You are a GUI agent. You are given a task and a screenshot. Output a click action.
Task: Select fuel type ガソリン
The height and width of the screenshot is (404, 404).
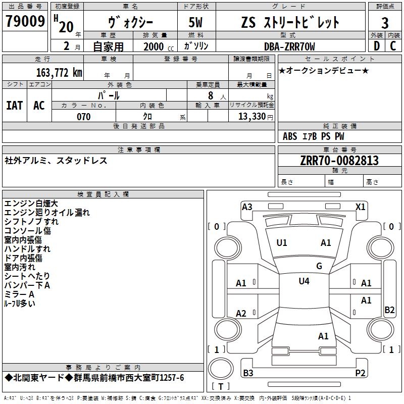(x=196, y=46)
